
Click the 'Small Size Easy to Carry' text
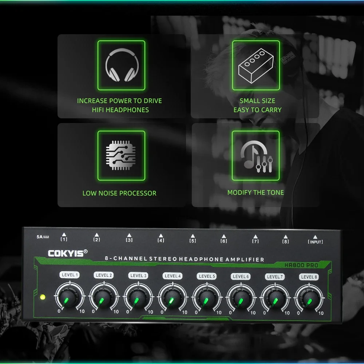pos(257,105)
